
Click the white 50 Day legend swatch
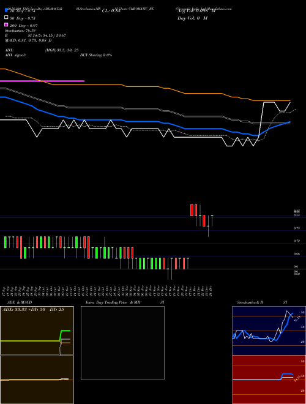[x=6, y=18]
